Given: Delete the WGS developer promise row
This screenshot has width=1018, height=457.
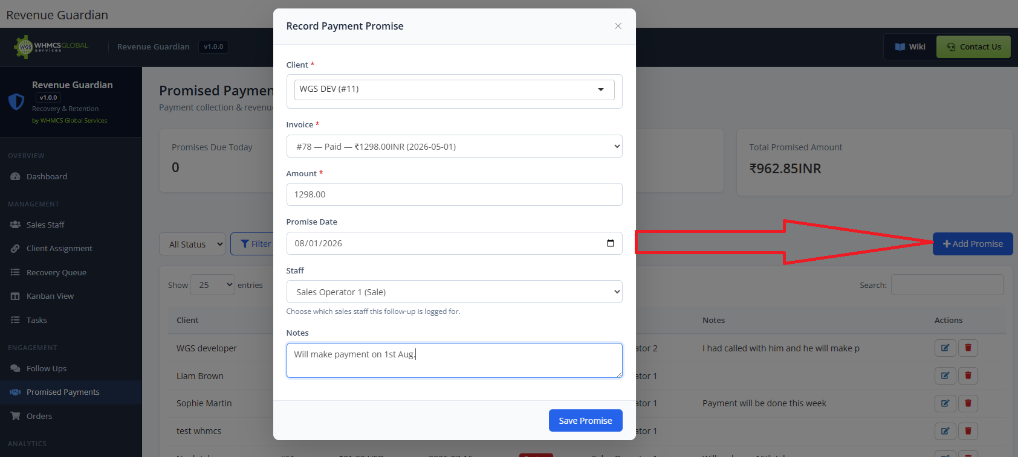Looking at the screenshot, I should (x=968, y=348).
